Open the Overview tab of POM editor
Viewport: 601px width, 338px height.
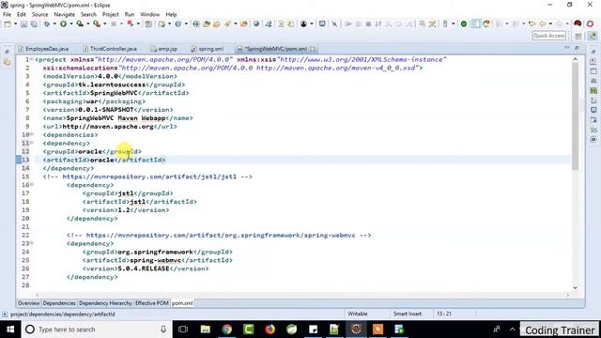coord(28,303)
